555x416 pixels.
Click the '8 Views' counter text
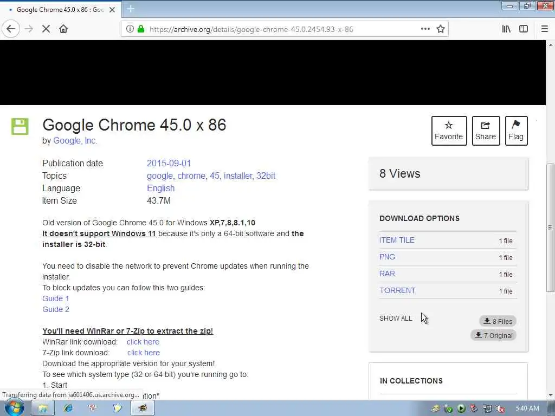pos(399,173)
